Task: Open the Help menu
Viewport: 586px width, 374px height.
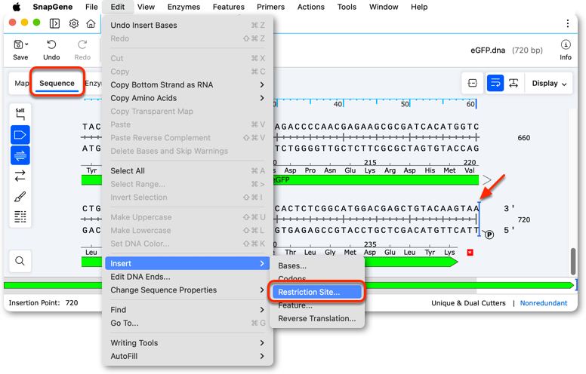Action: (x=419, y=7)
